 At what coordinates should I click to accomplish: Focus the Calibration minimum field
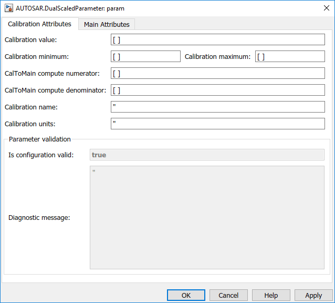point(145,56)
